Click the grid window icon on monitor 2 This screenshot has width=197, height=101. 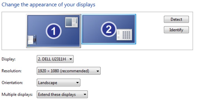[124, 35]
